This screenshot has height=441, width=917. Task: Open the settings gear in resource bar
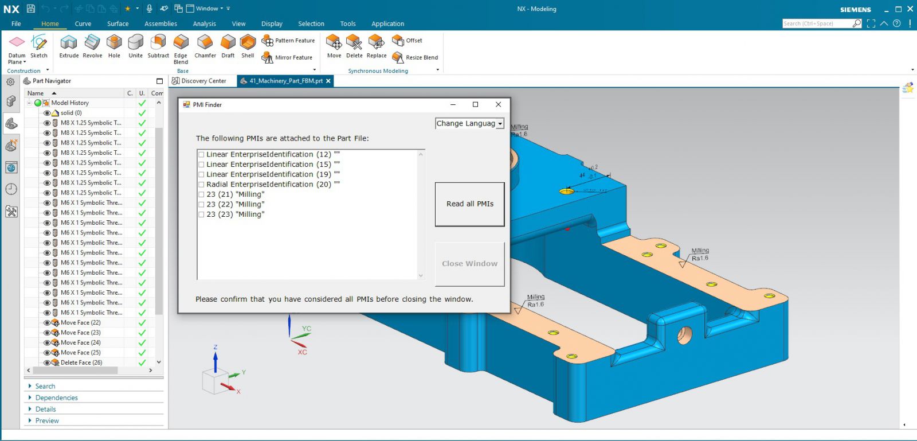10,81
